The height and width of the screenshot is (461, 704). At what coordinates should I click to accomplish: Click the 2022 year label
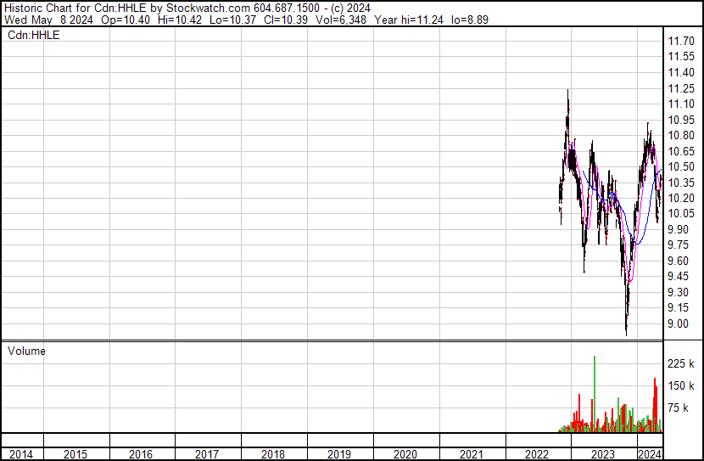tap(539, 454)
